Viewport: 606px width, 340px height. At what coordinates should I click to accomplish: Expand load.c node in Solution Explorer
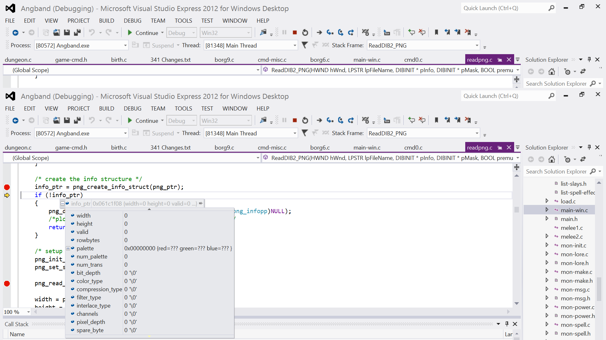pyautogui.click(x=547, y=201)
